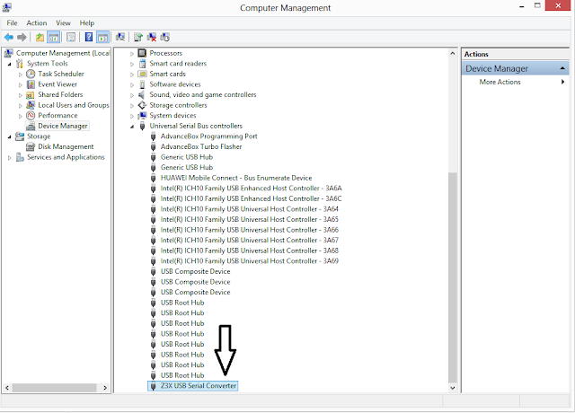Select Computer Management (Local) root node
The image size is (575, 413).
pyautogui.click(x=63, y=53)
